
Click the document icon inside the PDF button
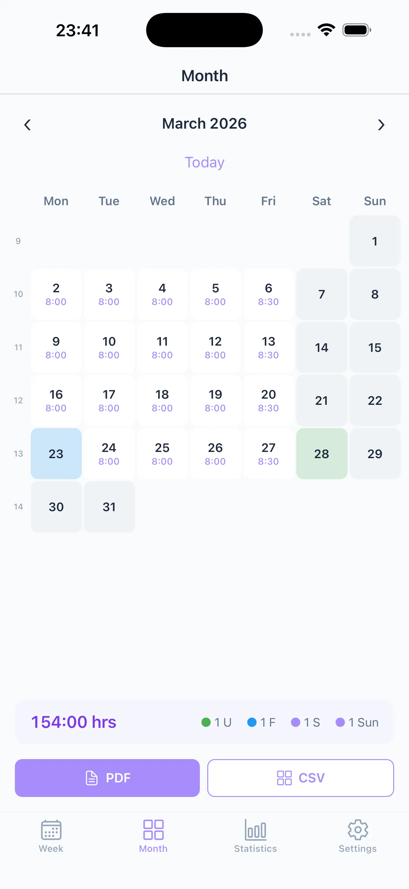(91, 778)
